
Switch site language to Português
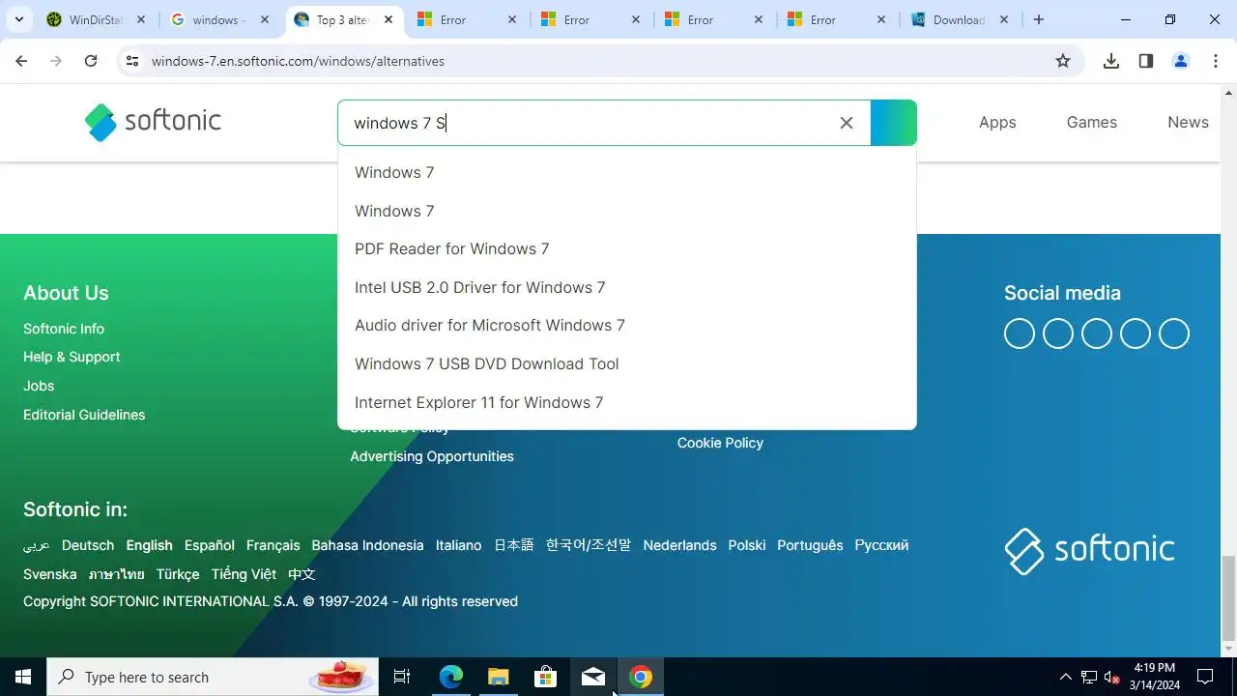[810, 545]
